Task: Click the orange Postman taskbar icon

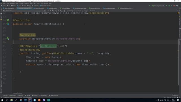Action: [39, 100]
